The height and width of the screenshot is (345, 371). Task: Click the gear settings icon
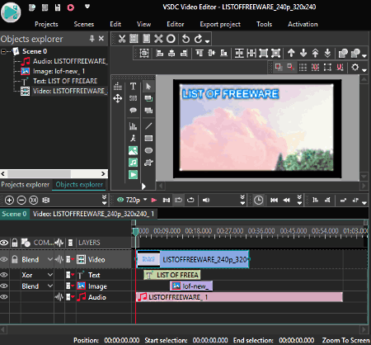[355, 67]
